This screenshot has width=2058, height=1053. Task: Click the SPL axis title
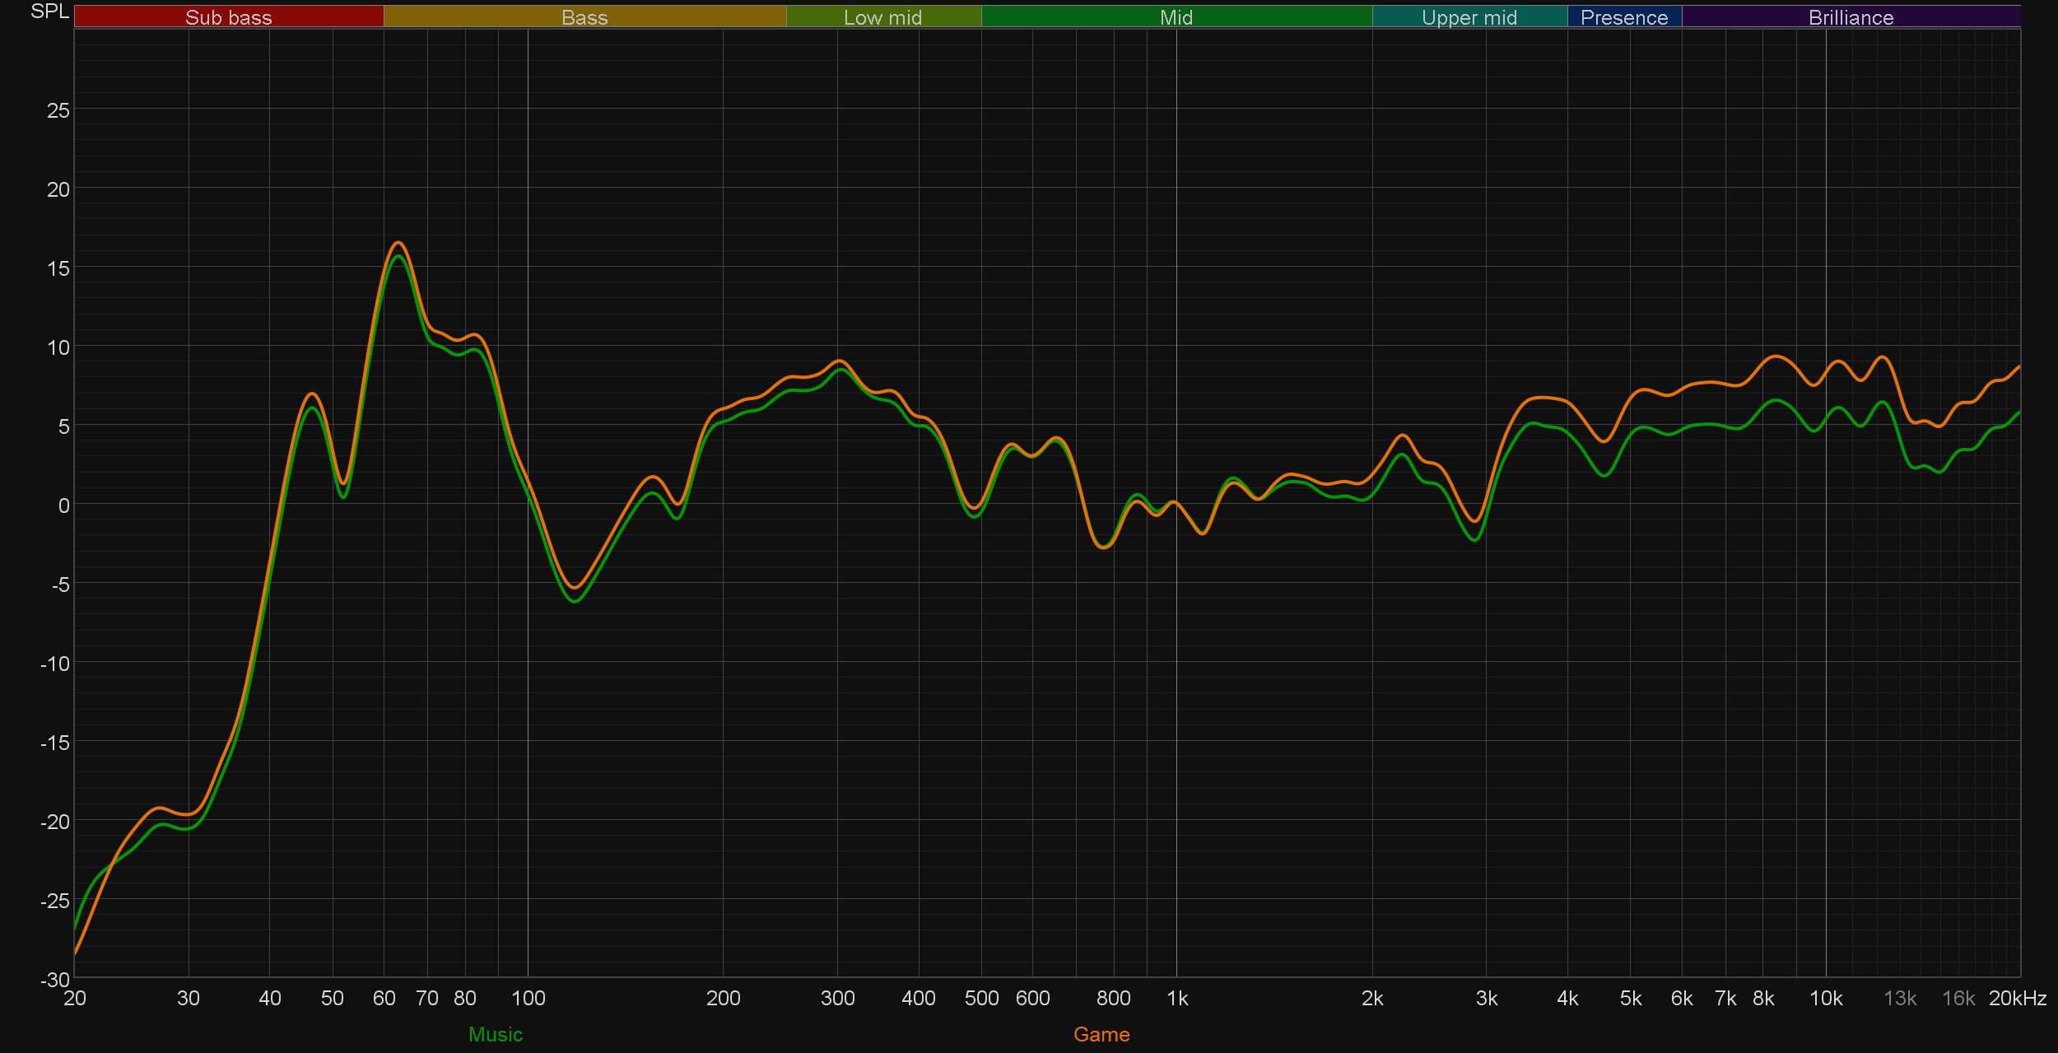point(49,12)
